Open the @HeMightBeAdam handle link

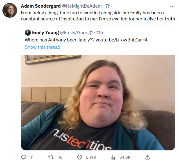(82, 6)
